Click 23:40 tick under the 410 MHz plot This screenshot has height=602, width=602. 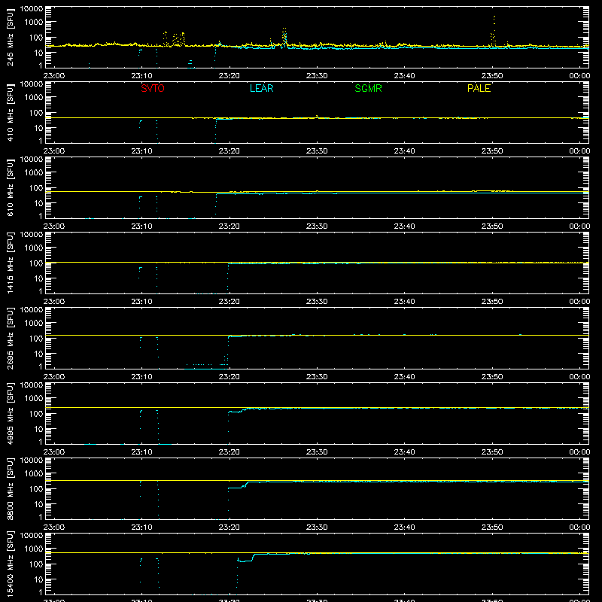404,151
